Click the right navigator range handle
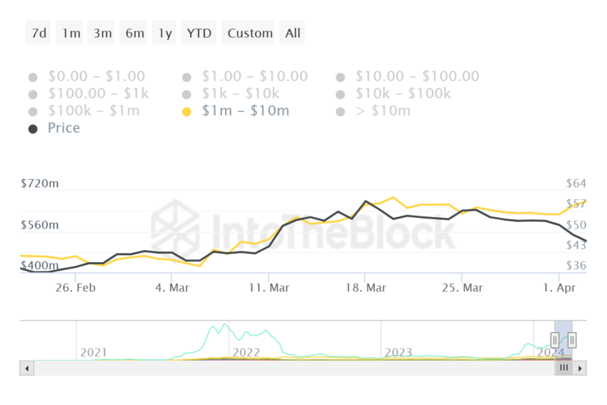The image size is (607, 405). (x=572, y=340)
